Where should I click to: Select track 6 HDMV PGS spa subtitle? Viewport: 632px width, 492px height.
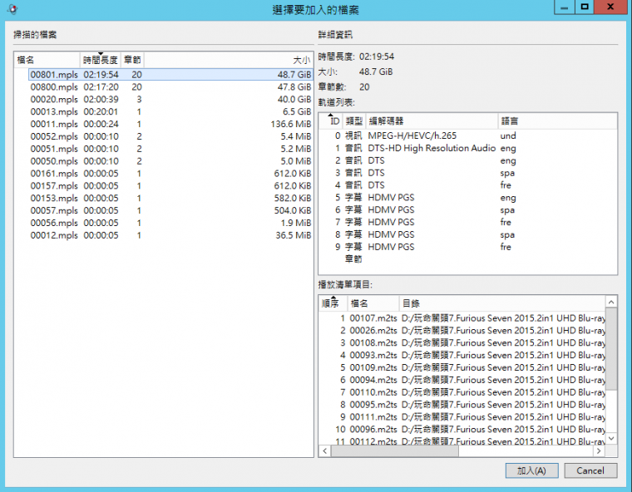tap(468, 210)
